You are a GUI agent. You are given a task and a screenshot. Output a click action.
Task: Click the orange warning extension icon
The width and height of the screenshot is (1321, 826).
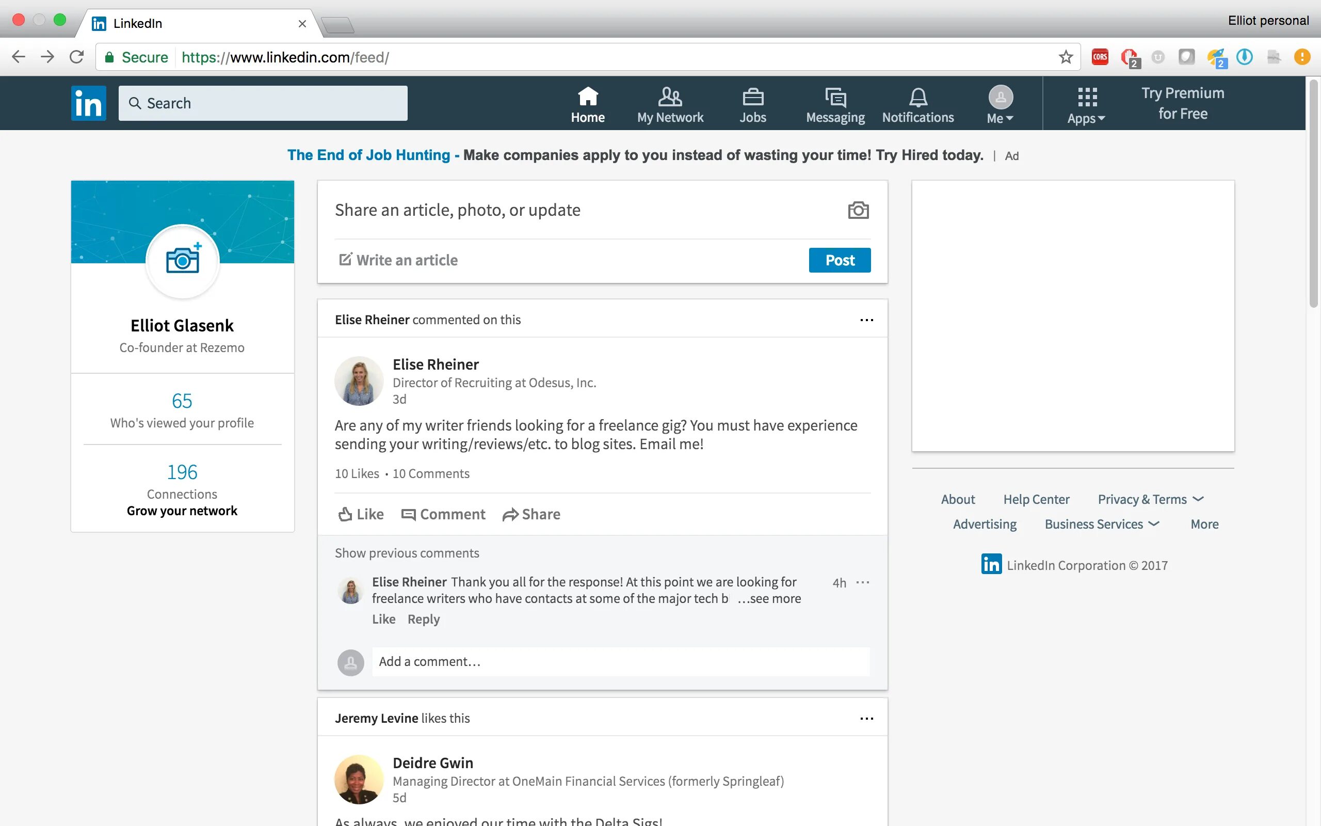(1301, 57)
